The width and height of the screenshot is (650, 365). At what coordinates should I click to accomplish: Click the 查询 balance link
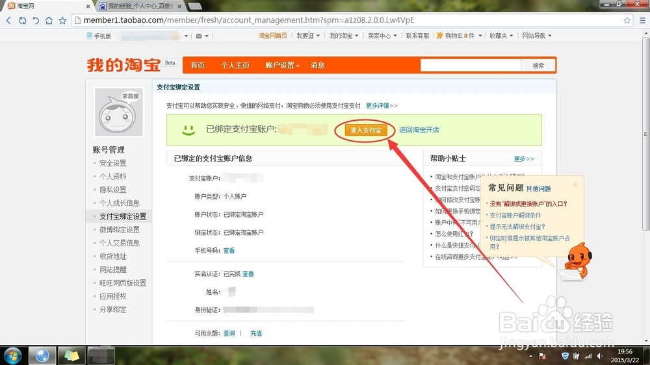[229, 333]
